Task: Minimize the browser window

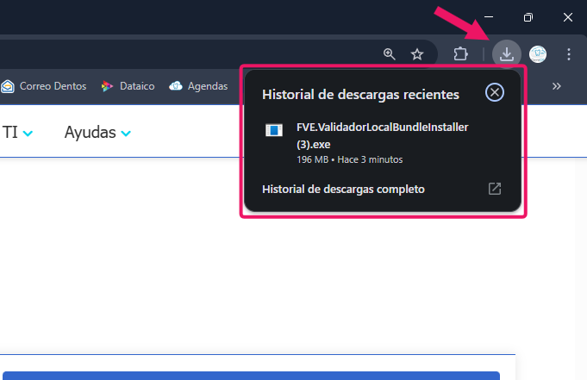Action: [x=489, y=17]
